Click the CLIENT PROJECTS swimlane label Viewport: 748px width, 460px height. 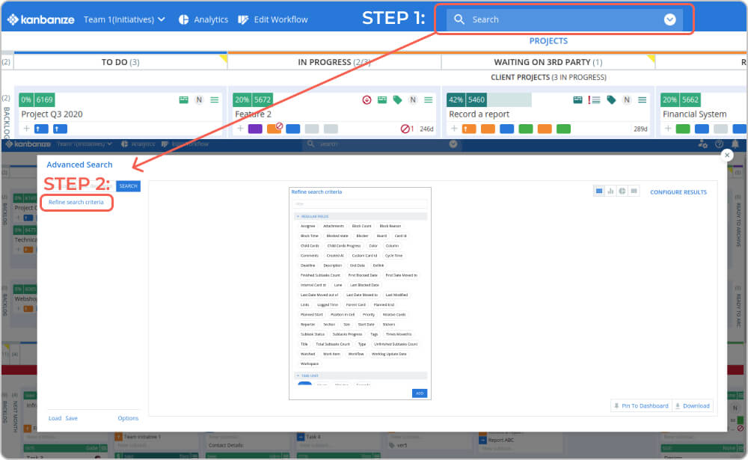pos(548,77)
